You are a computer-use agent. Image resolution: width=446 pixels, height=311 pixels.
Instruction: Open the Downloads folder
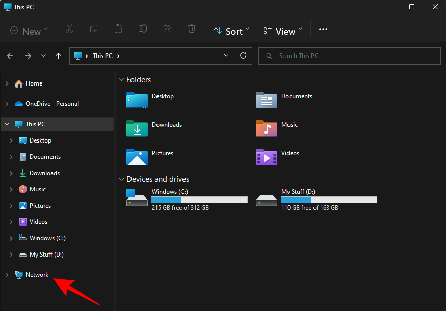click(x=167, y=125)
